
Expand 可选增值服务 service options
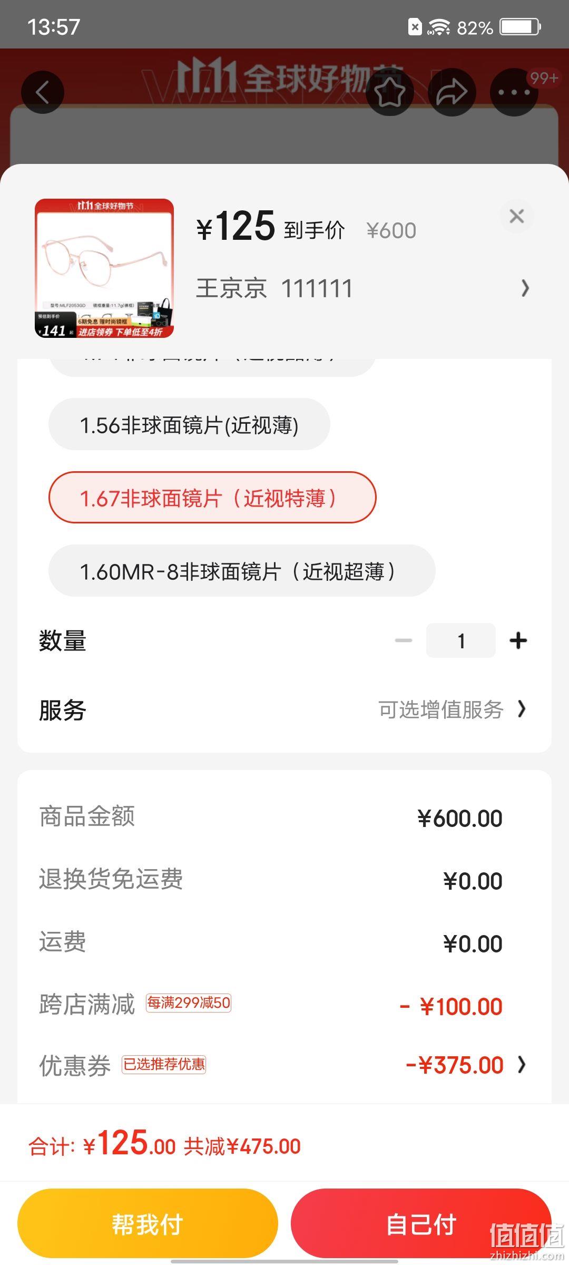[452, 709]
